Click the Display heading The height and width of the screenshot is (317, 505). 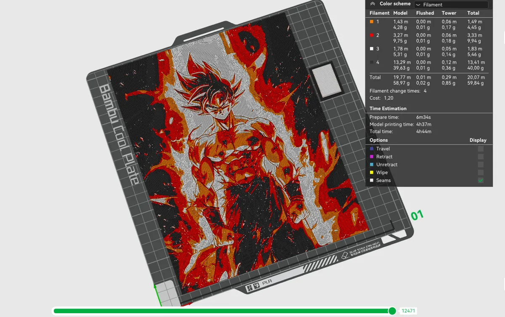478,140
